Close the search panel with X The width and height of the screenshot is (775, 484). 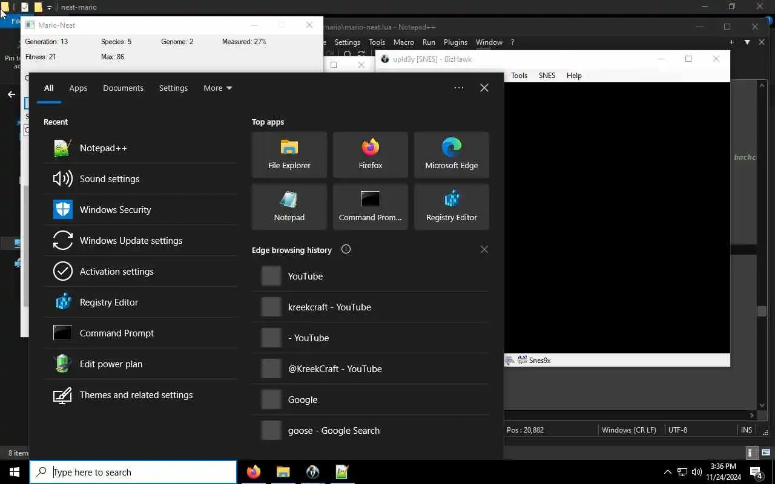click(x=484, y=88)
